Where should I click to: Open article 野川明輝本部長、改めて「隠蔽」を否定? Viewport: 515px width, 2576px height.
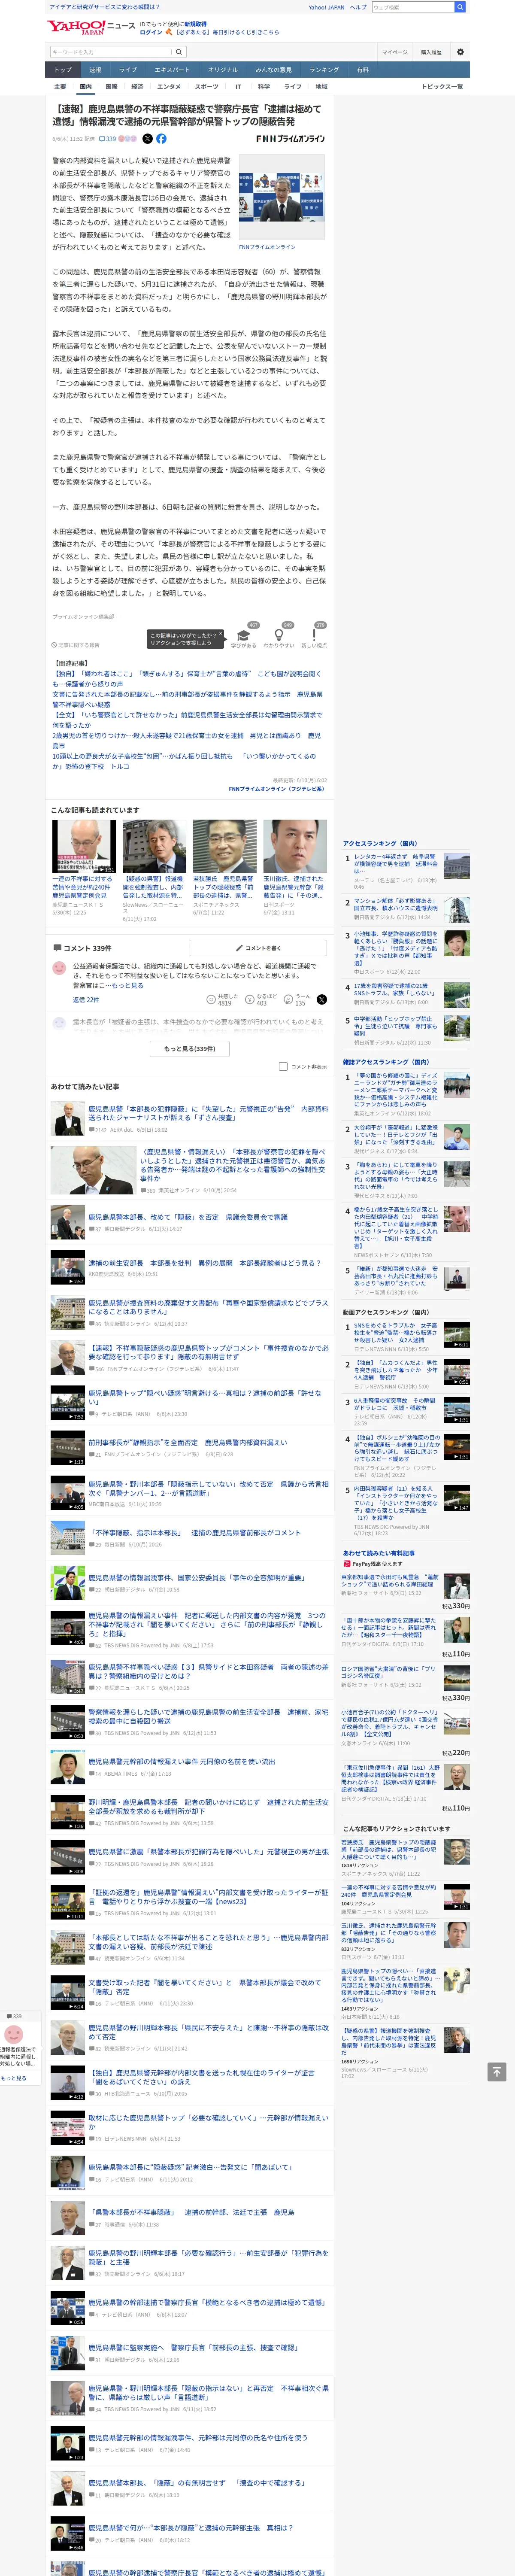tap(187, 1217)
